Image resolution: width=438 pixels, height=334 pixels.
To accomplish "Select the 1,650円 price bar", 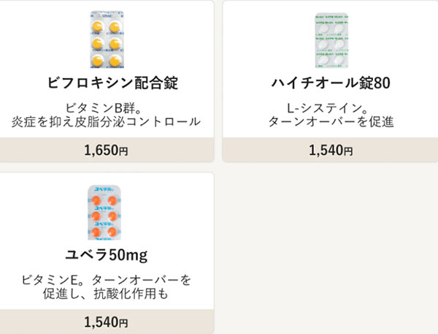I will 106,150.
